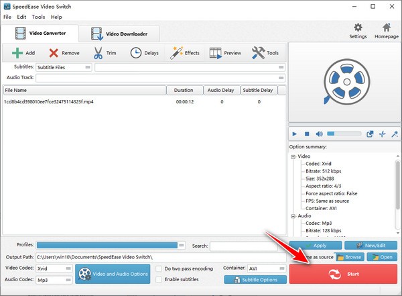Click the Remove red X icon
Viewport: 402px width, 296px height.
pos(54,52)
